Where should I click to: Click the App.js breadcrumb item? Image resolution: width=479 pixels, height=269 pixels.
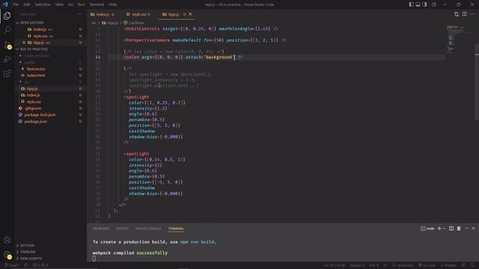pyautogui.click(x=110, y=23)
